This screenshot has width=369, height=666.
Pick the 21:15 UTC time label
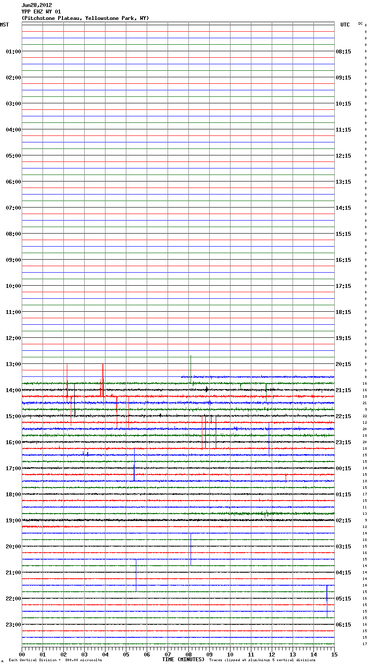click(343, 390)
